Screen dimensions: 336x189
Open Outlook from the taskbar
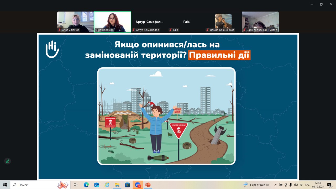[97, 185]
